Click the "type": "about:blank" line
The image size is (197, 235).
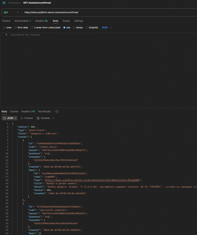(32, 130)
